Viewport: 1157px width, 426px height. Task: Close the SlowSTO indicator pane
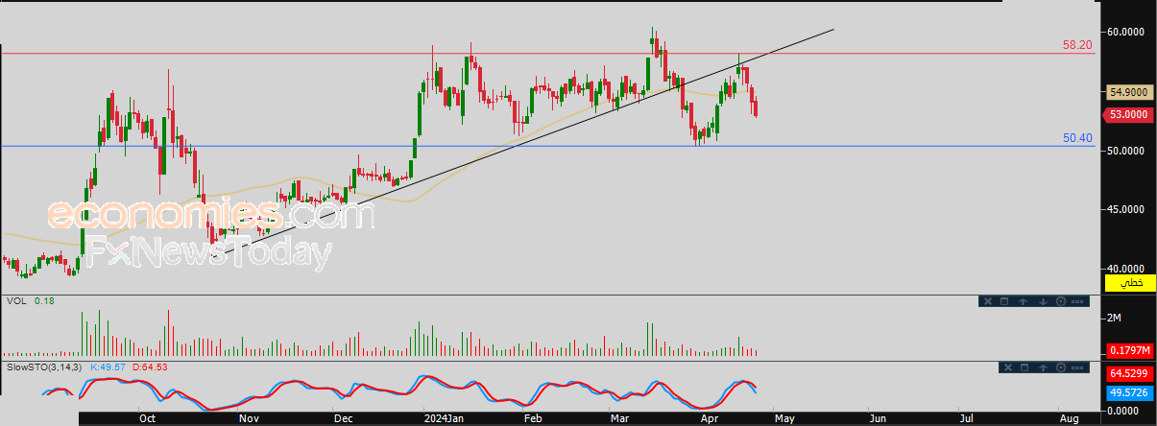pos(1008,367)
